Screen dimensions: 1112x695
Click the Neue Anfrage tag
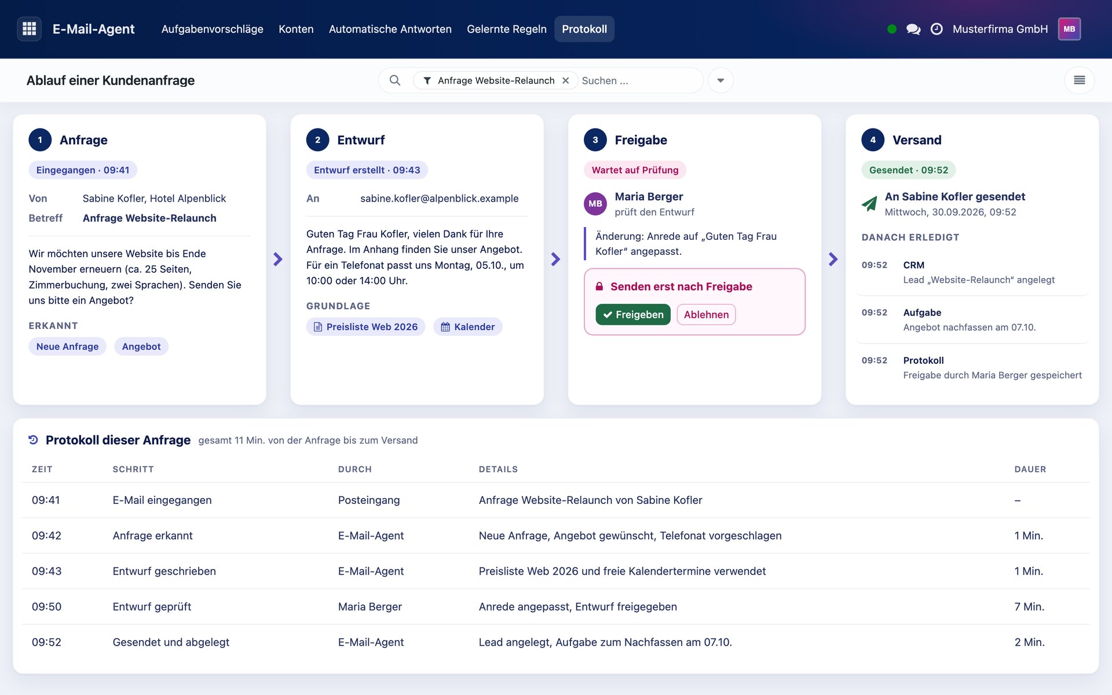pyautogui.click(x=67, y=346)
